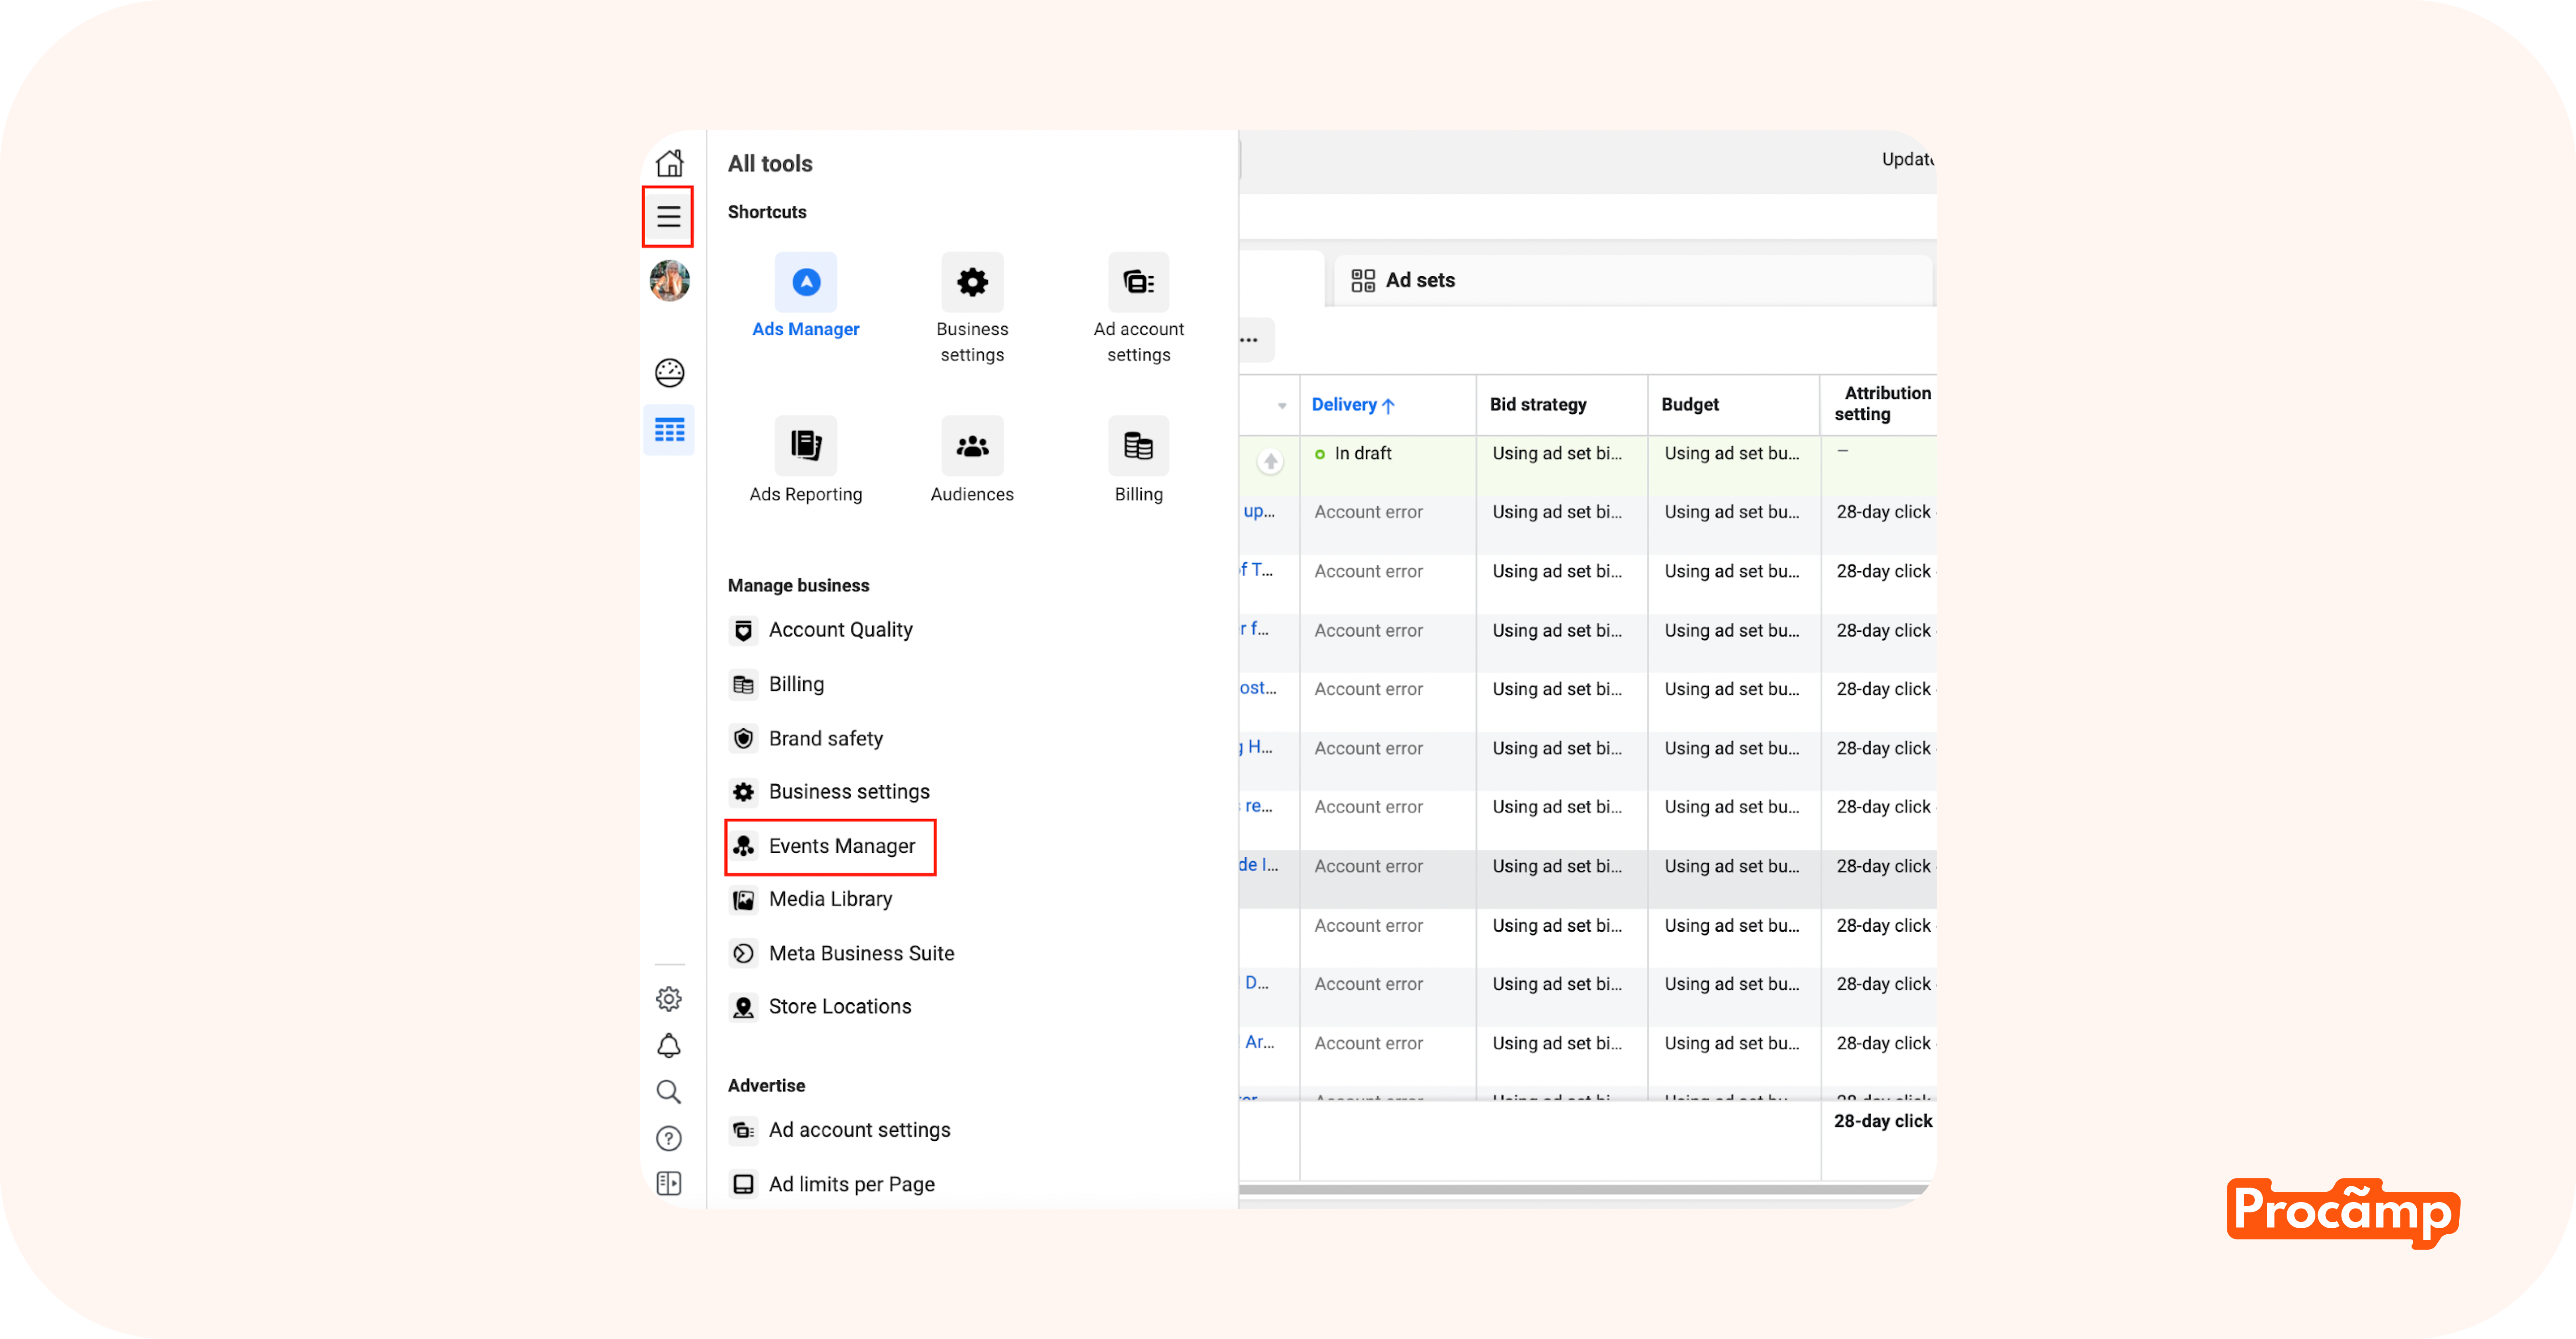This screenshot has width=2576, height=1339.
Task: Click the Ad limits per Page icon
Action: tap(743, 1184)
